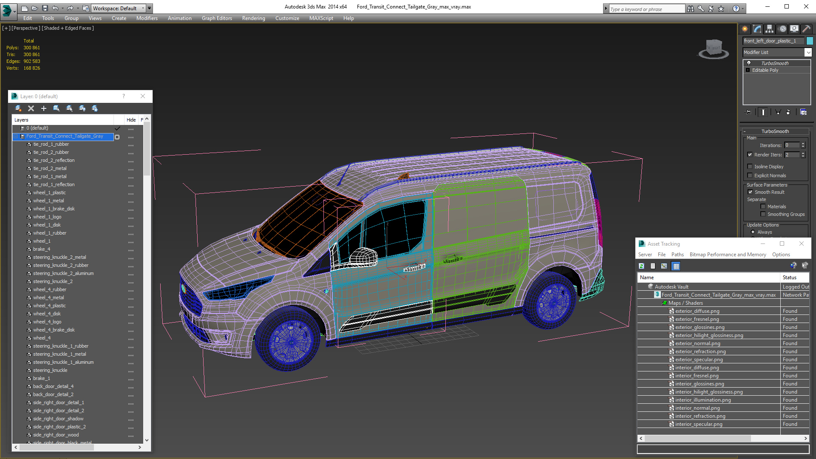
Task: Switch to the Display command panel tab
Action: tap(794, 29)
